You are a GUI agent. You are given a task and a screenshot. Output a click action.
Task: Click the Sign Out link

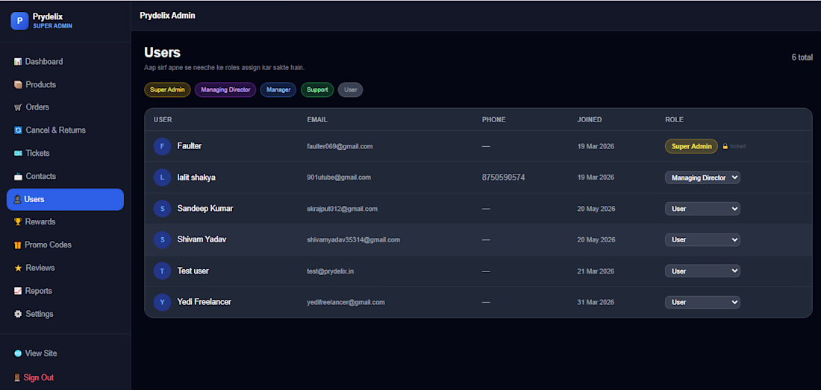point(34,377)
